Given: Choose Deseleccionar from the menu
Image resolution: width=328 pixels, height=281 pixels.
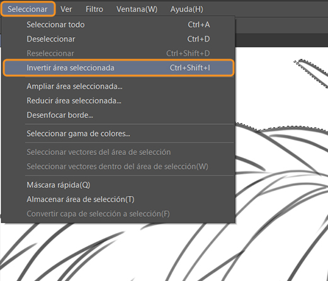Looking at the screenshot, I should [x=118, y=39].
